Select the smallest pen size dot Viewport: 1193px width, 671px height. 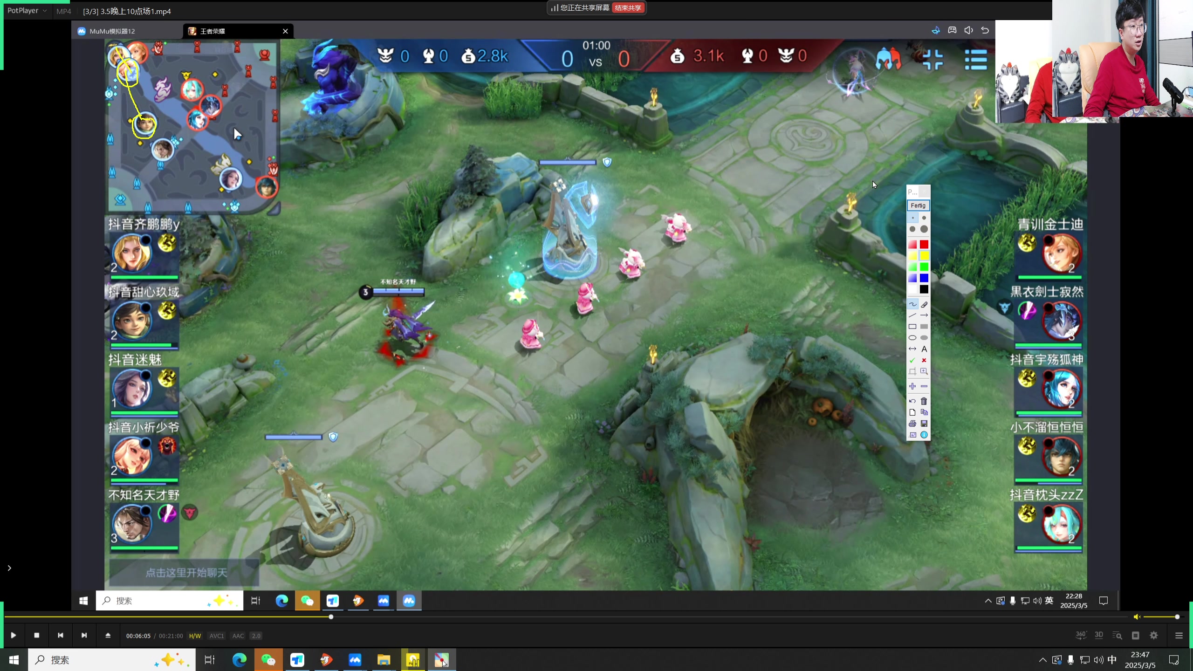(912, 218)
